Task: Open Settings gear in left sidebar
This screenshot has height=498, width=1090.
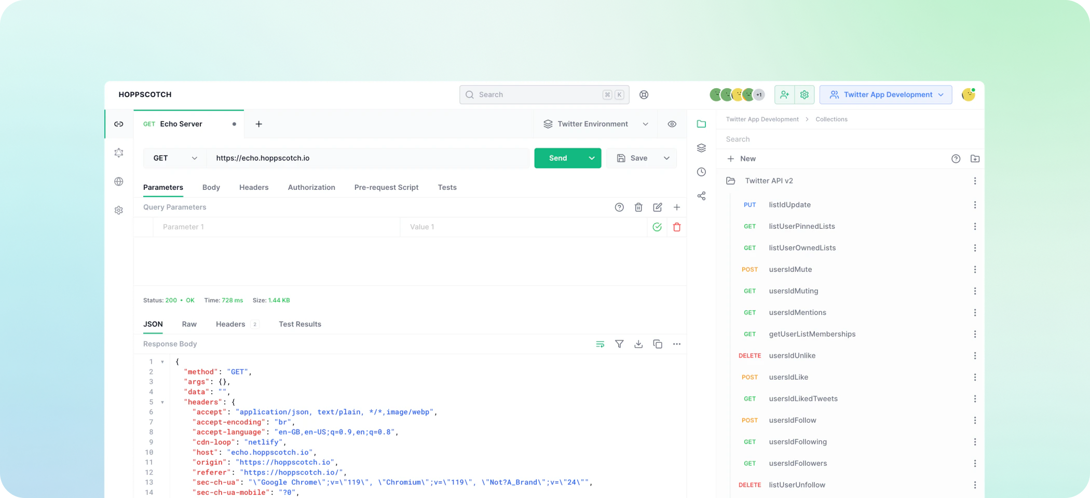Action: 119,210
